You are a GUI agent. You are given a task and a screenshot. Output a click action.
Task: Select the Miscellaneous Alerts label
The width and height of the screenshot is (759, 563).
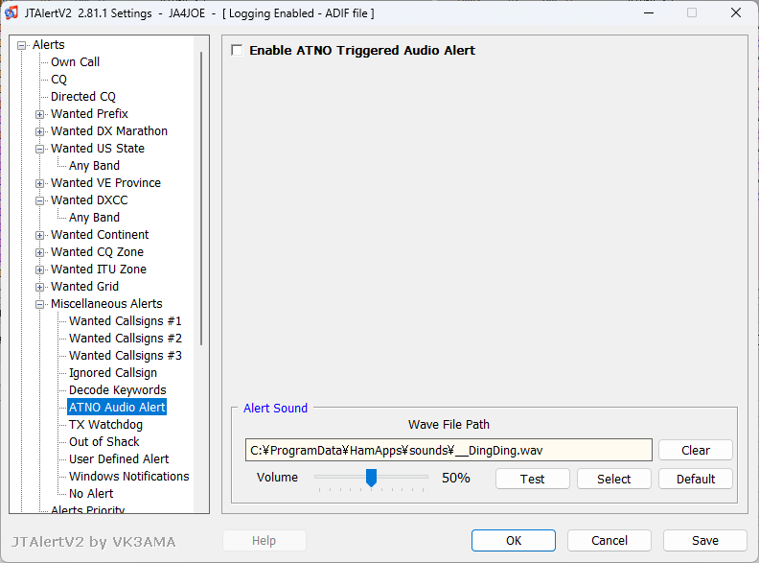coord(106,304)
